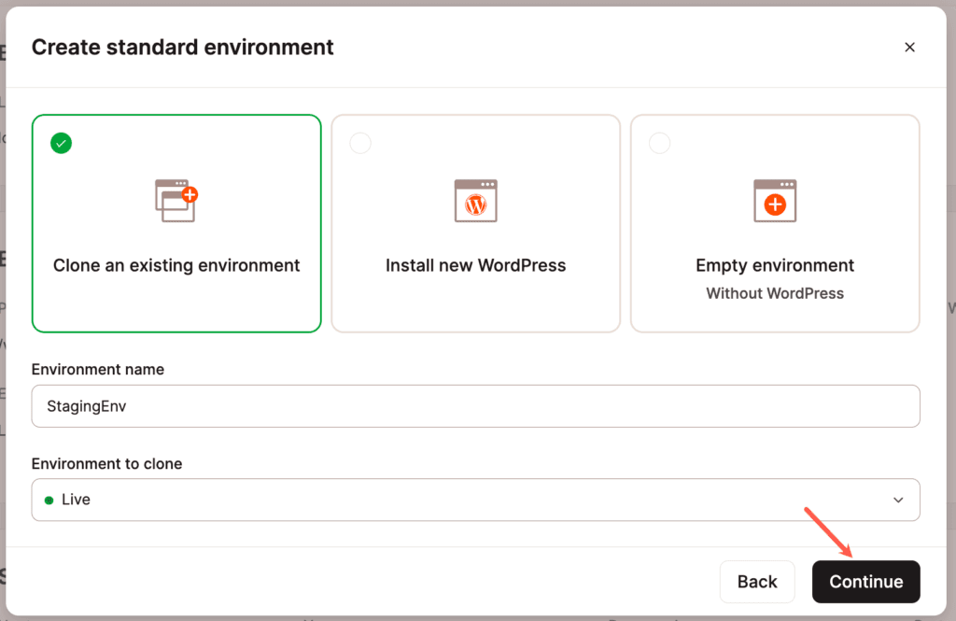Click the Environment name field label

tap(98, 370)
